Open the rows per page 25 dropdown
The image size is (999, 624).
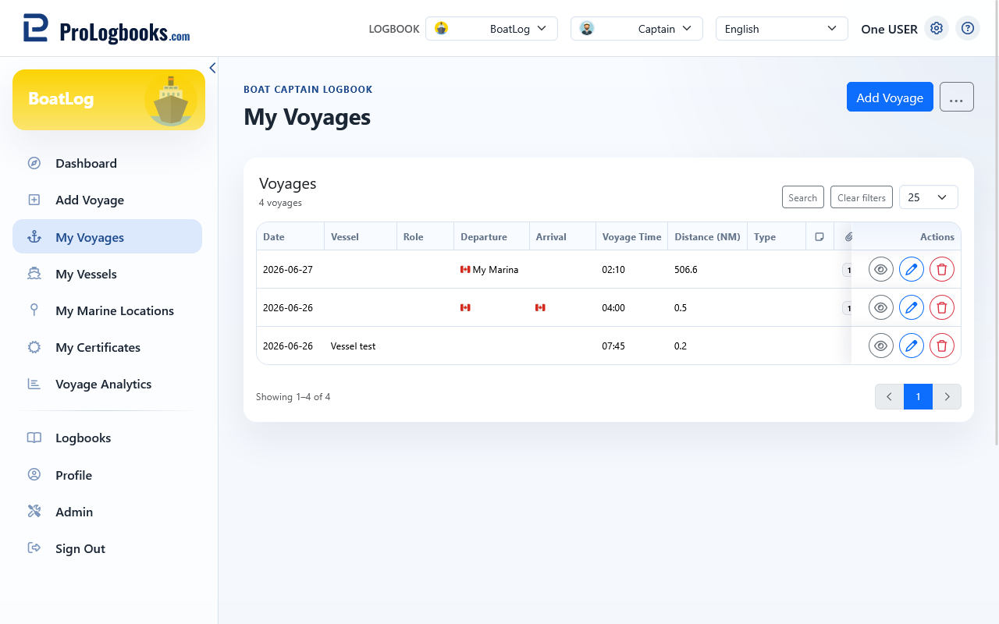[929, 197]
